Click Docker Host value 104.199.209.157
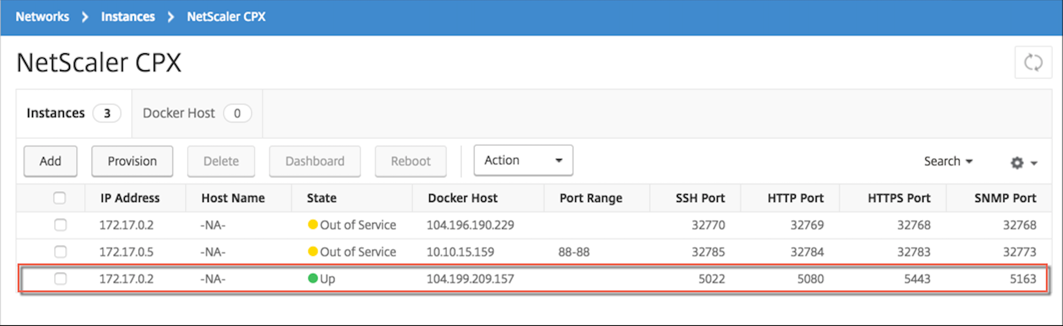The width and height of the screenshot is (1063, 326). pyautogui.click(x=470, y=279)
